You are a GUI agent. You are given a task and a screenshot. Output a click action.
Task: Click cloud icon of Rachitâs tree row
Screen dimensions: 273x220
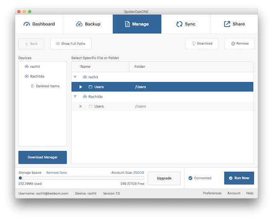pos(85,97)
